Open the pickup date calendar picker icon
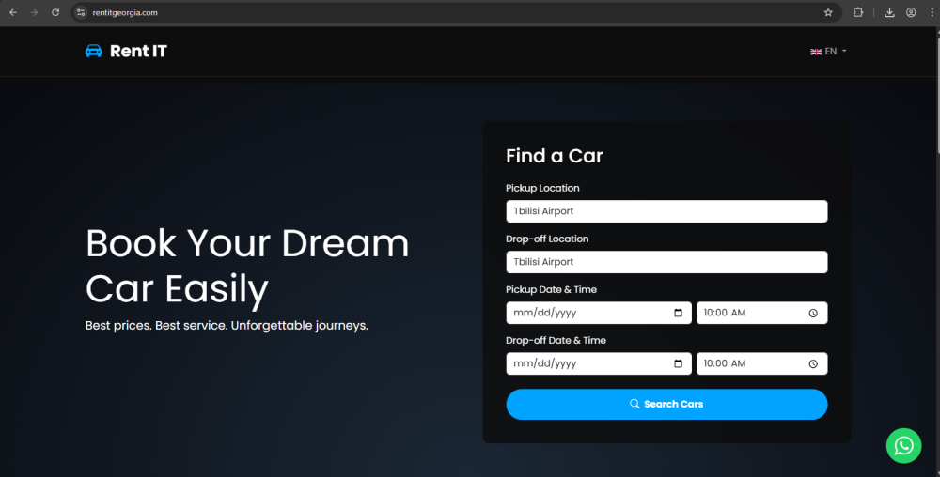 coord(679,313)
